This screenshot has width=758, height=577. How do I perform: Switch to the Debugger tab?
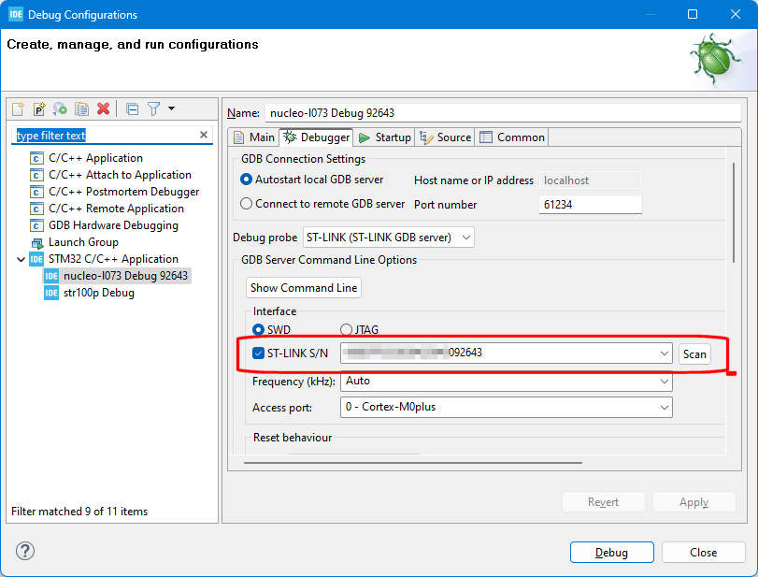coord(316,137)
